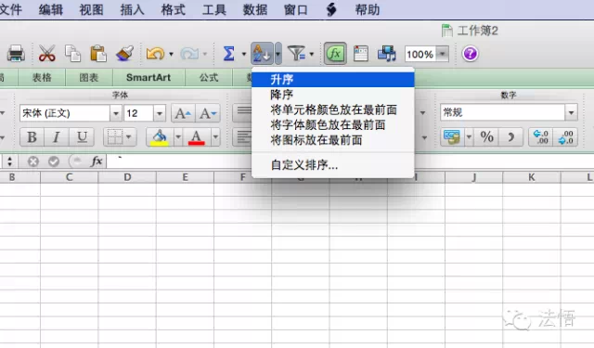Click the Cut scissors icon

coord(47,54)
